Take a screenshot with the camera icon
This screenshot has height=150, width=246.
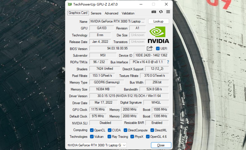pos(154,12)
